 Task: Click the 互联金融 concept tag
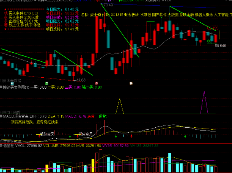(187, 15)
